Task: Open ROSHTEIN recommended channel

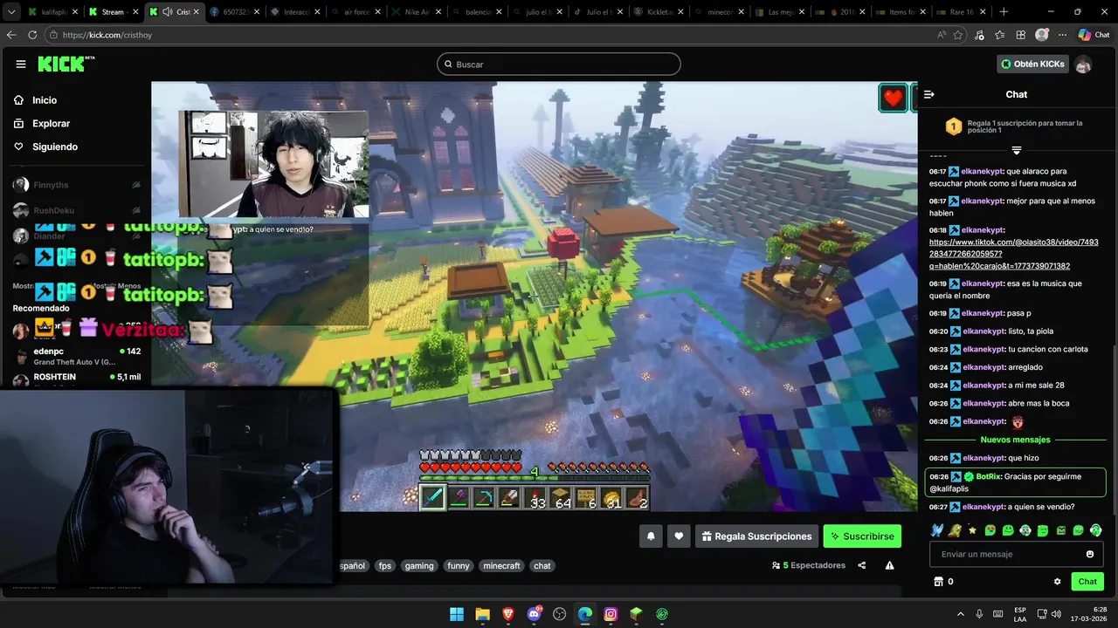Action: coord(77,378)
